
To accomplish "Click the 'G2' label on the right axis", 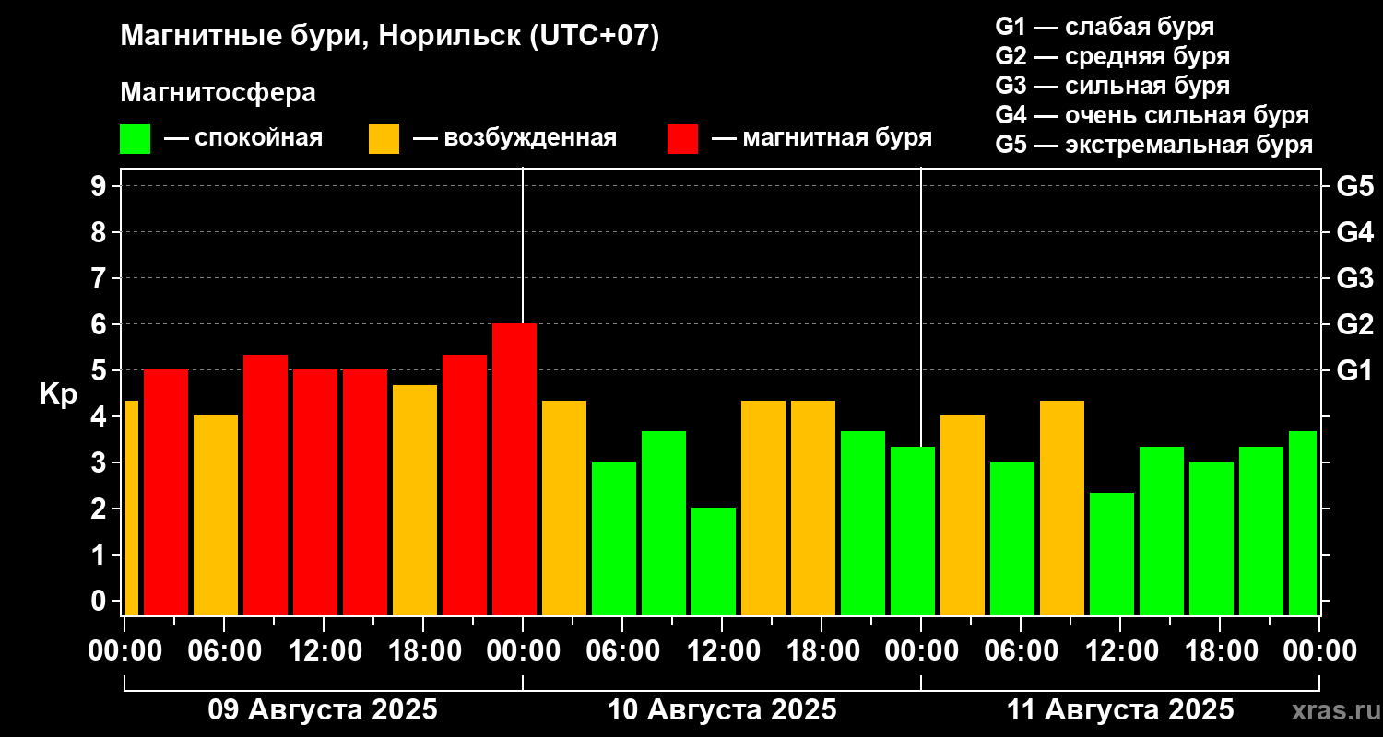I will click(x=1355, y=324).
